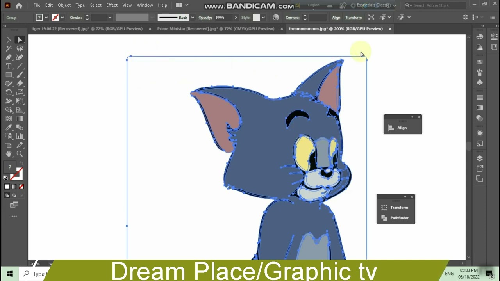Select the Eyedropper tool

(x=9, y=128)
